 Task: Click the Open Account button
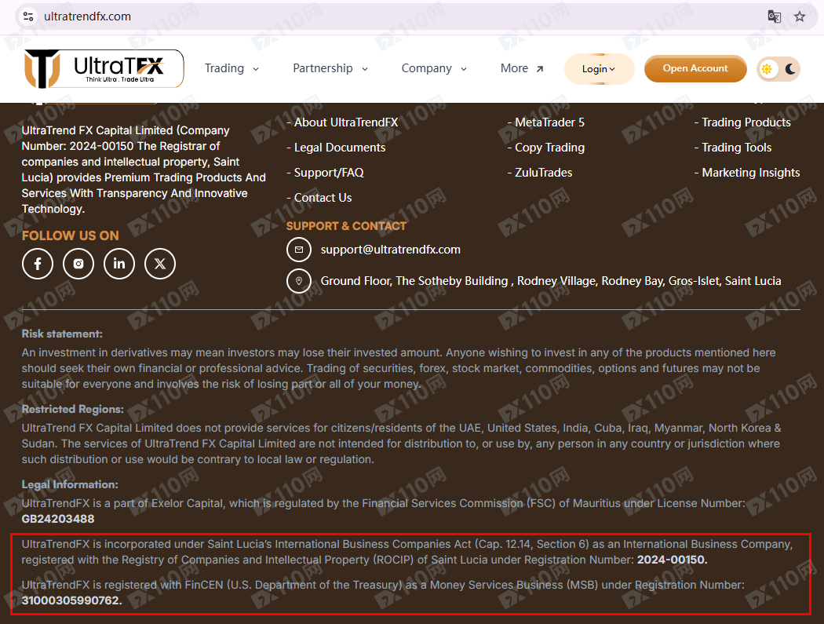coord(695,68)
